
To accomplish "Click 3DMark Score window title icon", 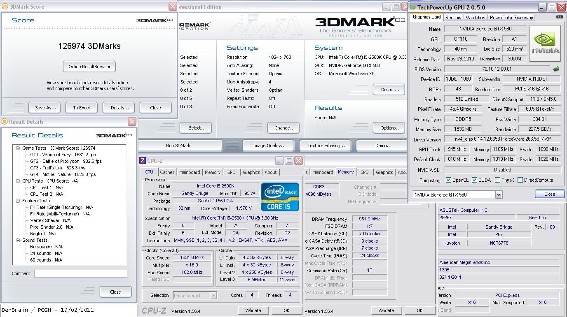I will [x=5, y=7].
